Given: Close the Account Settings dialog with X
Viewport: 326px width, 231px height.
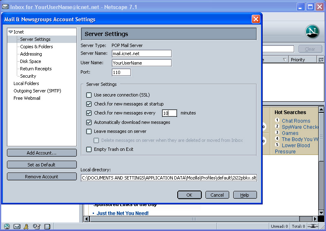Looking at the screenshot, I should 256,19.
